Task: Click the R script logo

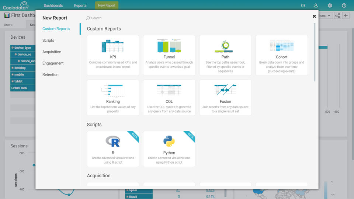Action: point(113,141)
